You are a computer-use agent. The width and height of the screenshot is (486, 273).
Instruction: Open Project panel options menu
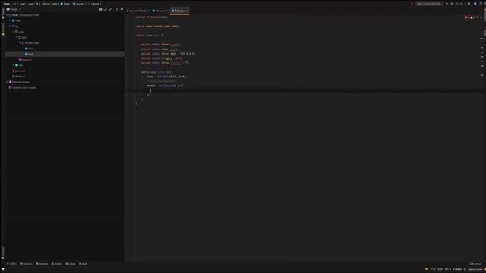pos(116,9)
